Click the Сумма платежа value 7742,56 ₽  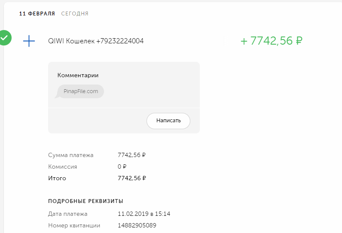[x=131, y=155]
